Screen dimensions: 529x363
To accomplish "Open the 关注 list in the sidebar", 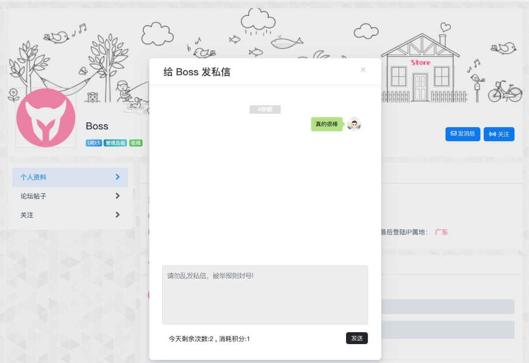I will tap(27, 215).
